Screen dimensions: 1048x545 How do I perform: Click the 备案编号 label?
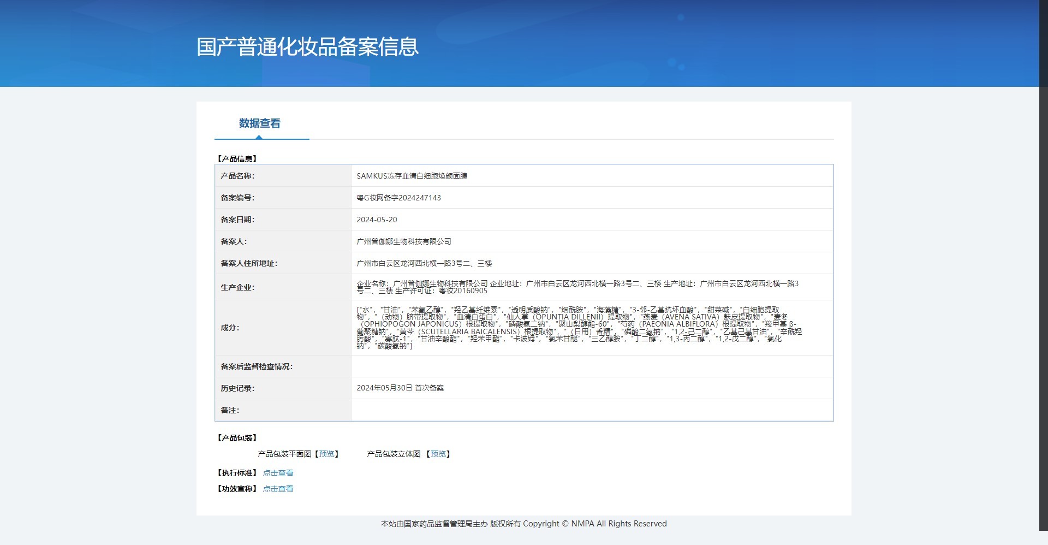pyautogui.click(x=237, y=198)
